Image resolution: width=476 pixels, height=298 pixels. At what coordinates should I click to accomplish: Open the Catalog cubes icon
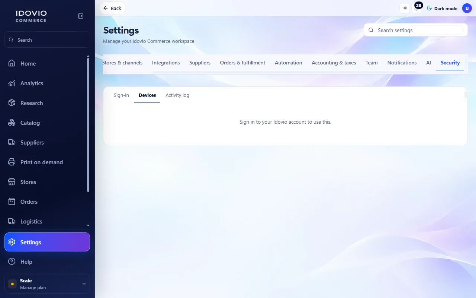pyautogui.click(x=12, y=123)
